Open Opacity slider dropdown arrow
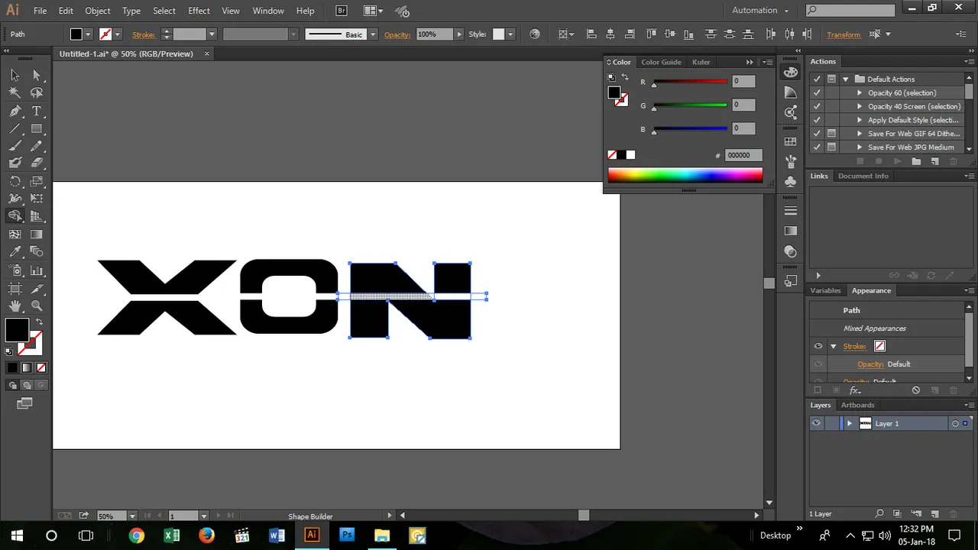Image resolution: width=978 pixels, height=550 pixels. pyautogui.click(x=458, y=34)
